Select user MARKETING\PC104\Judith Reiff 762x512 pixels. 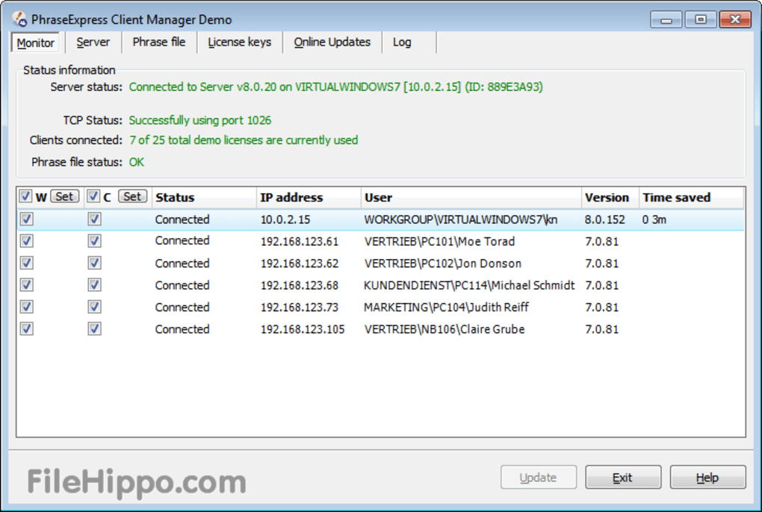[446, 307]
